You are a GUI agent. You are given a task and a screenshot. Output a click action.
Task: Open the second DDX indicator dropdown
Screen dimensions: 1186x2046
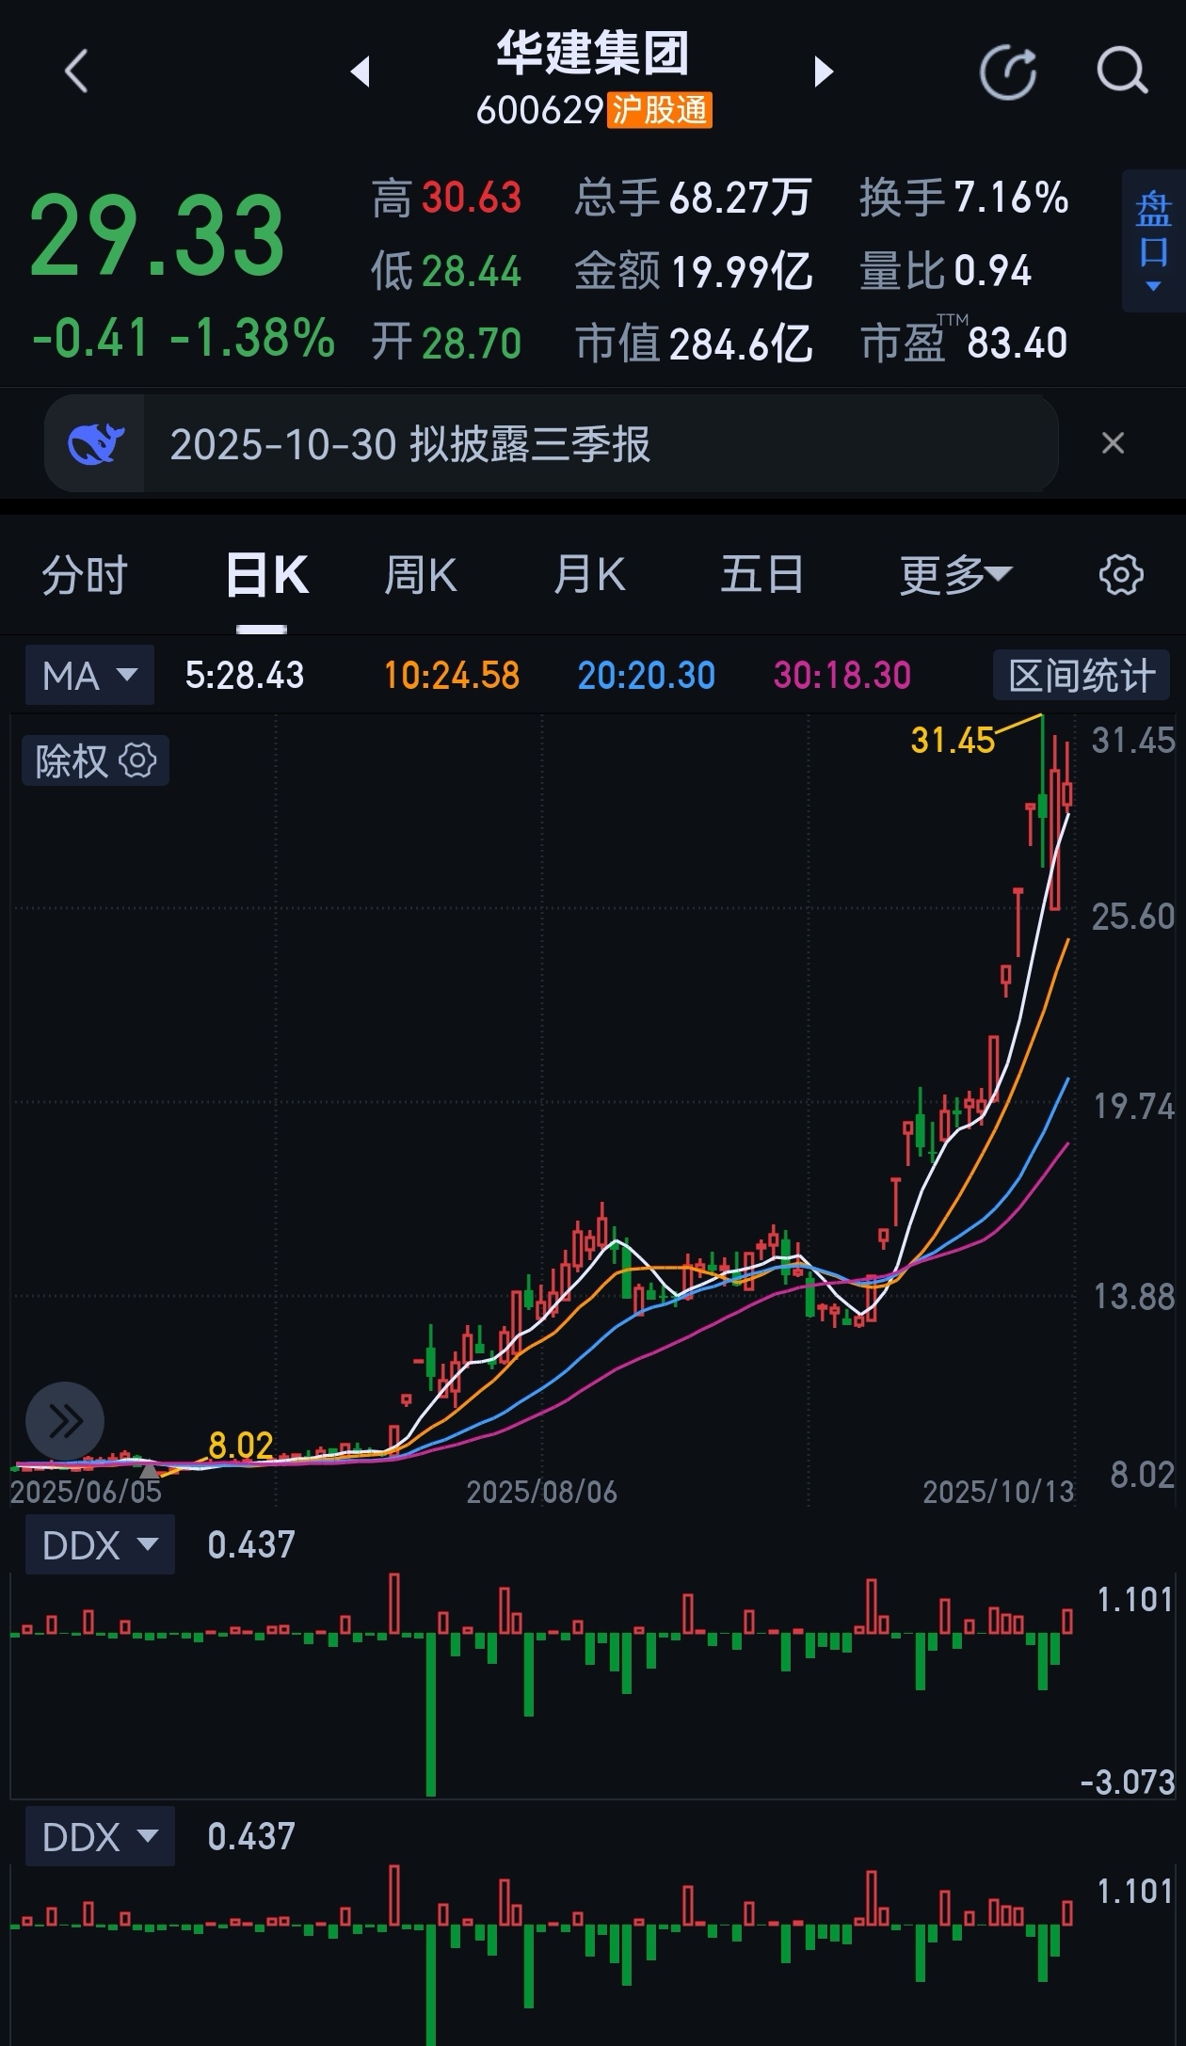(x=99, y=1837)
